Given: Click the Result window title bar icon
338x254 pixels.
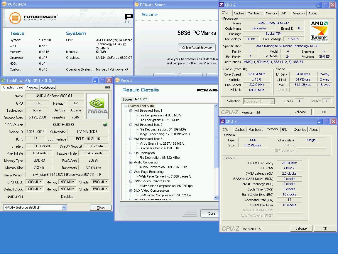Looking at the screenshot, I should (117, 80).
